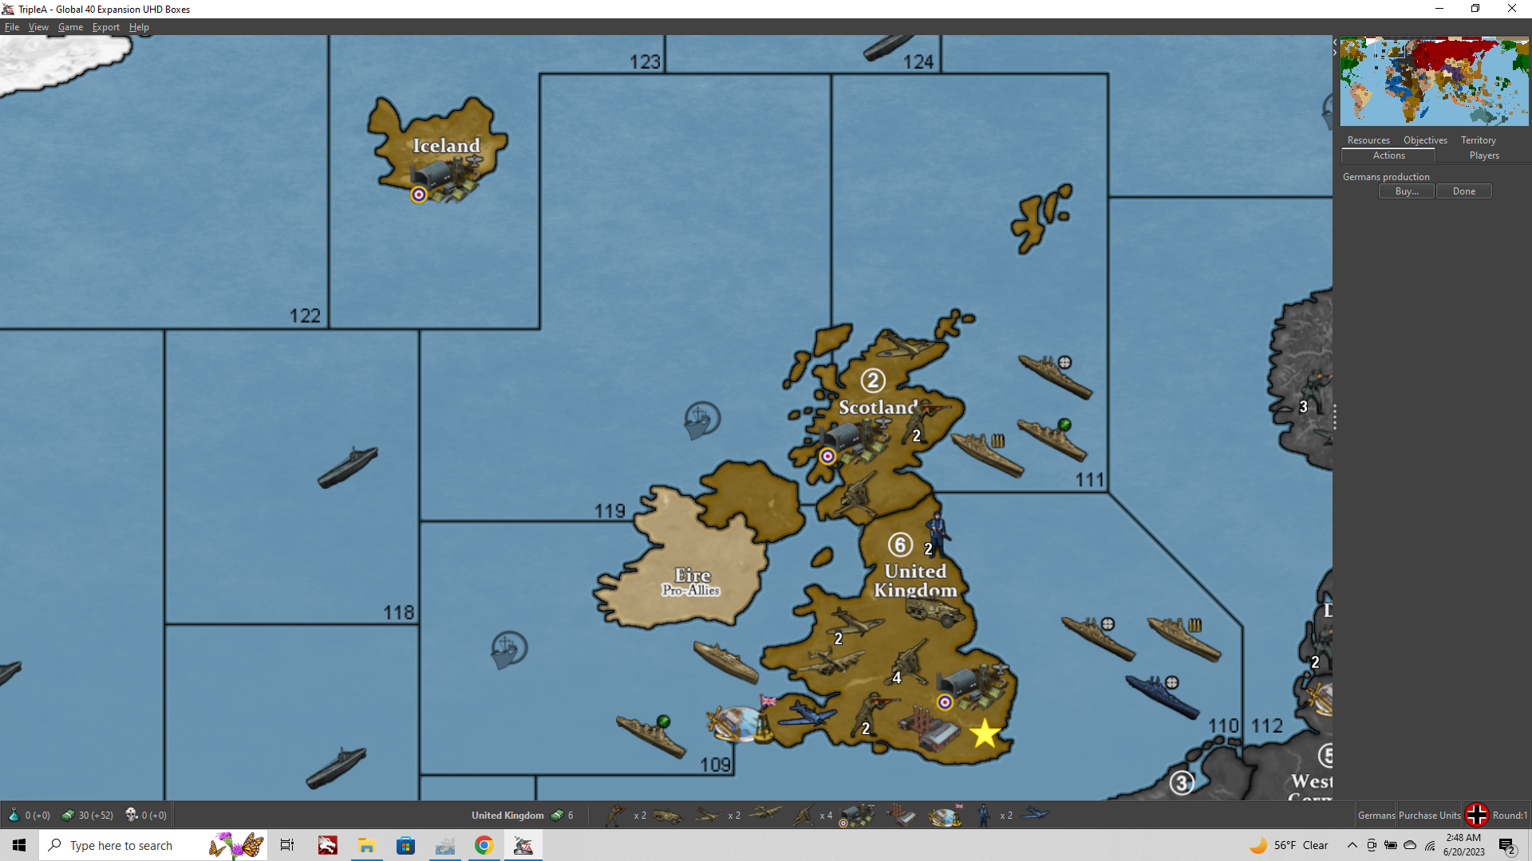The width and height of the screenshot is (1532, 861).
Task: Switch to the Objectives tab
Action: tap(1425, 140)
